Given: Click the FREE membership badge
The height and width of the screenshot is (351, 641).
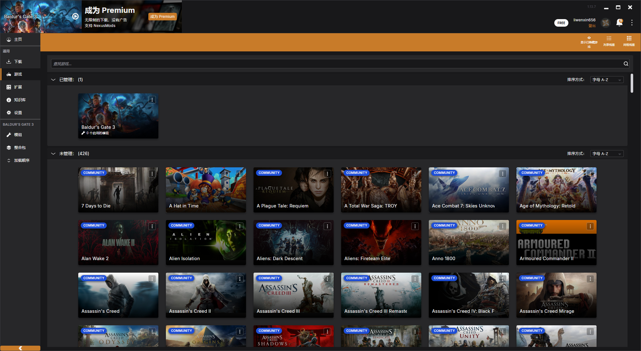Looking at the screenshot, I should click(561, 23).
